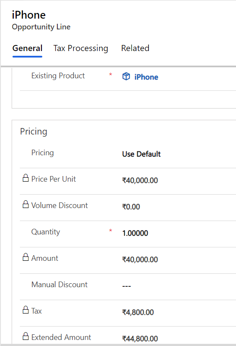
Task: Click the Price Per Unit value ₹40,000.00
Action: coord(140,180)
